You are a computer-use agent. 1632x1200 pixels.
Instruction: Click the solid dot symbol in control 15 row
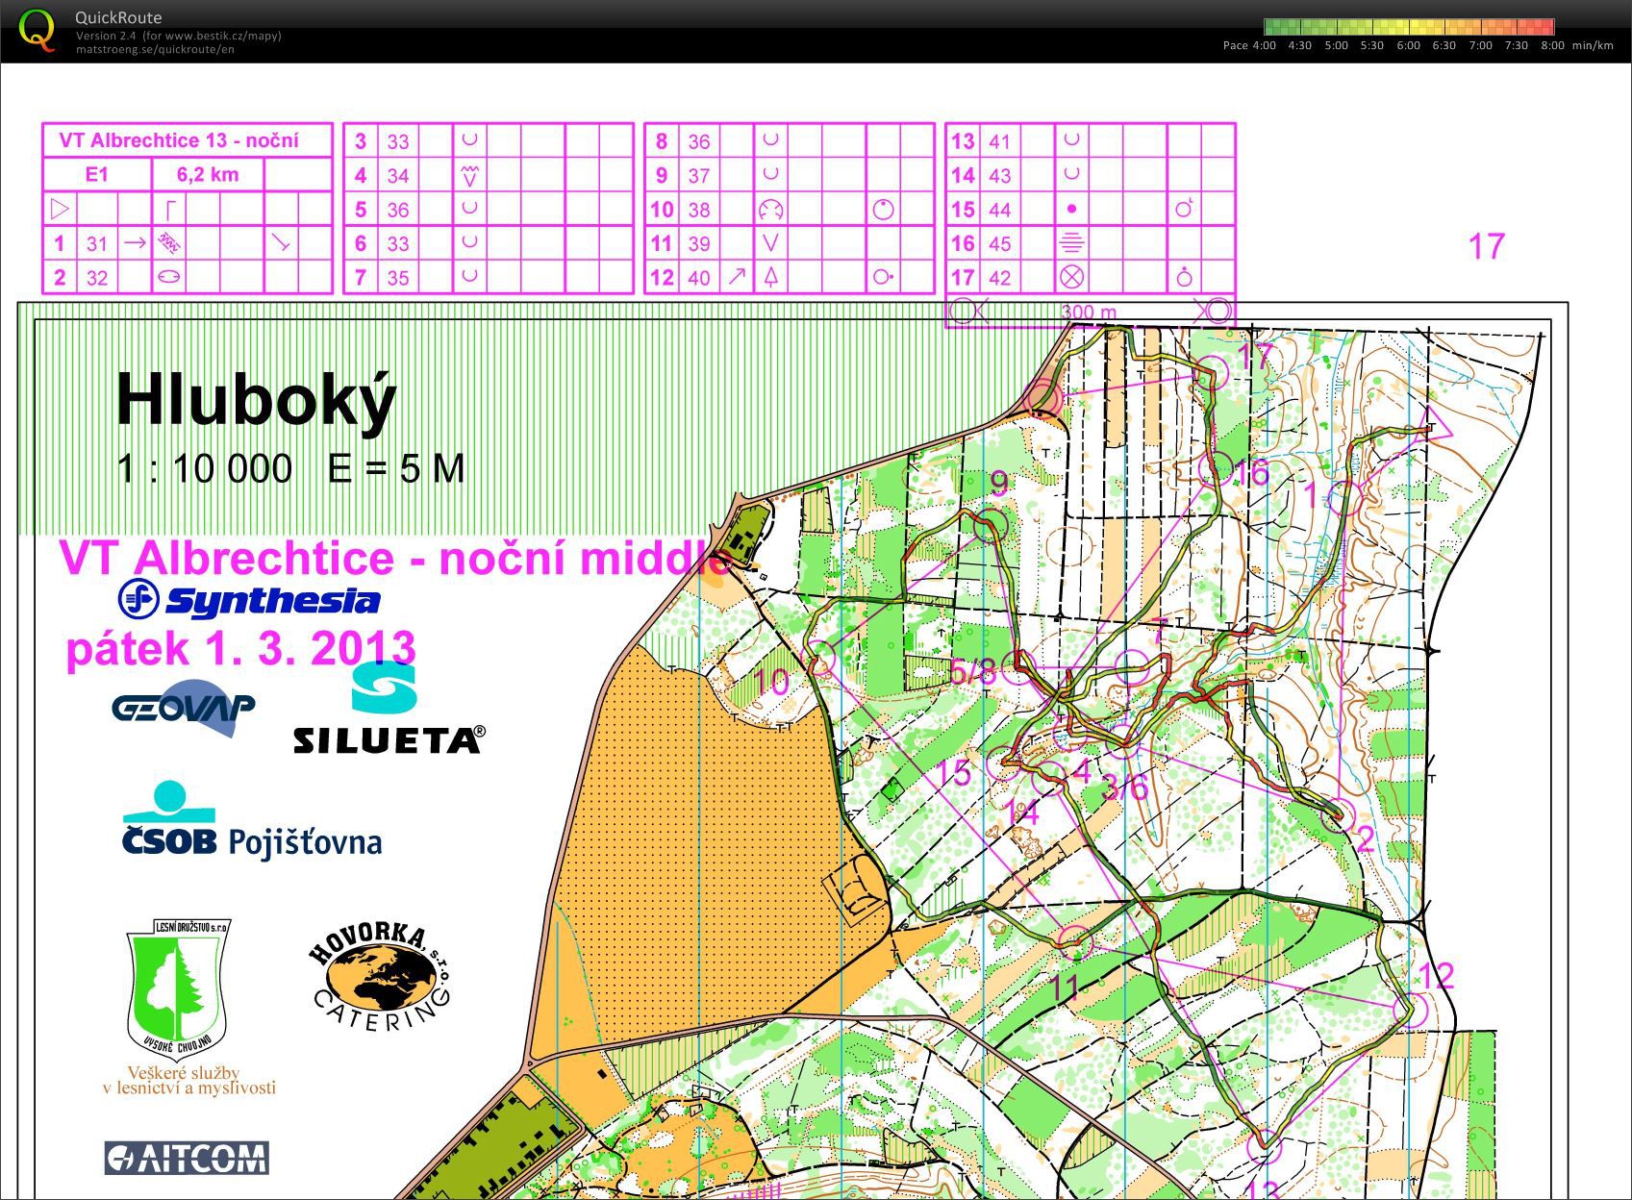click(x=1071, y=209)
